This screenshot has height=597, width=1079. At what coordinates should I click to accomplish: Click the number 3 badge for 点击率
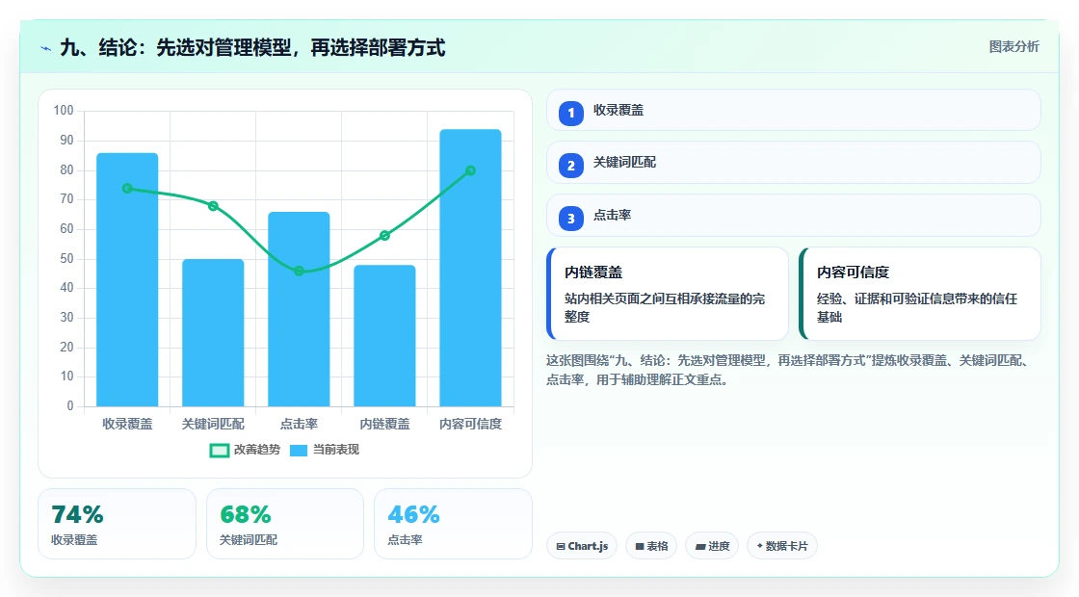571,219
